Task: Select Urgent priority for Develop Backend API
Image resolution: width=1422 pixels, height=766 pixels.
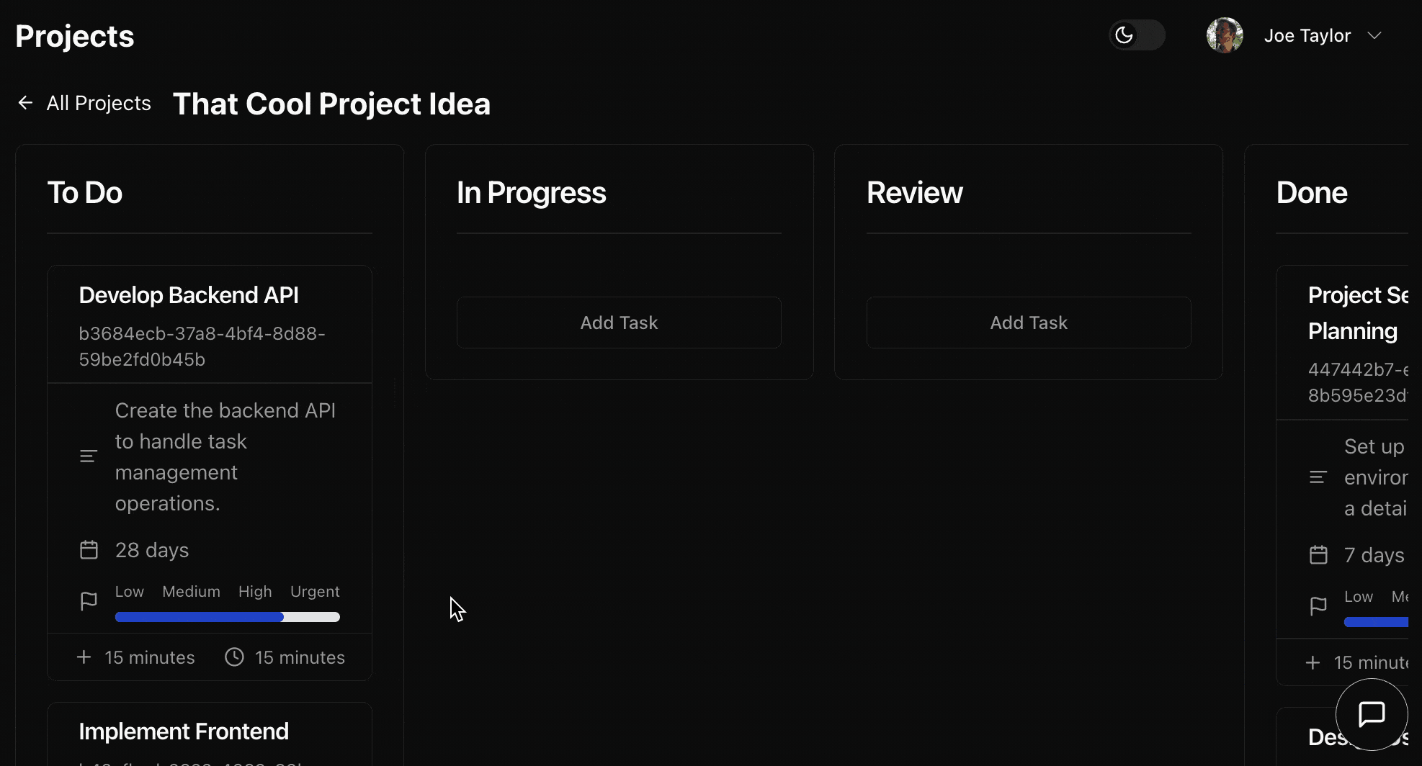Action: [315, 591]
